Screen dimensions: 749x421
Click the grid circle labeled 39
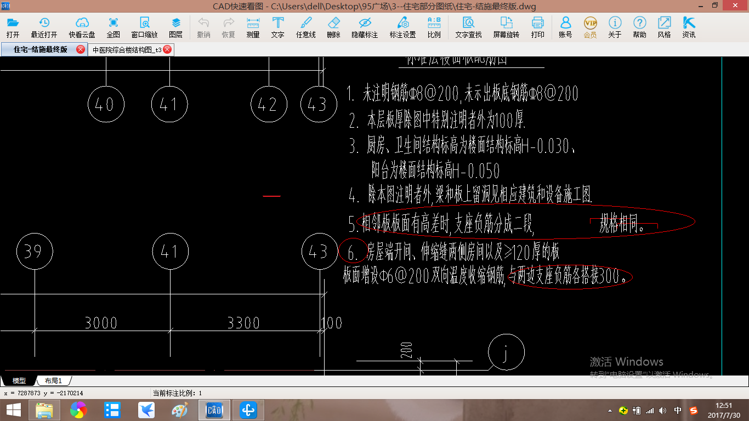35,252
